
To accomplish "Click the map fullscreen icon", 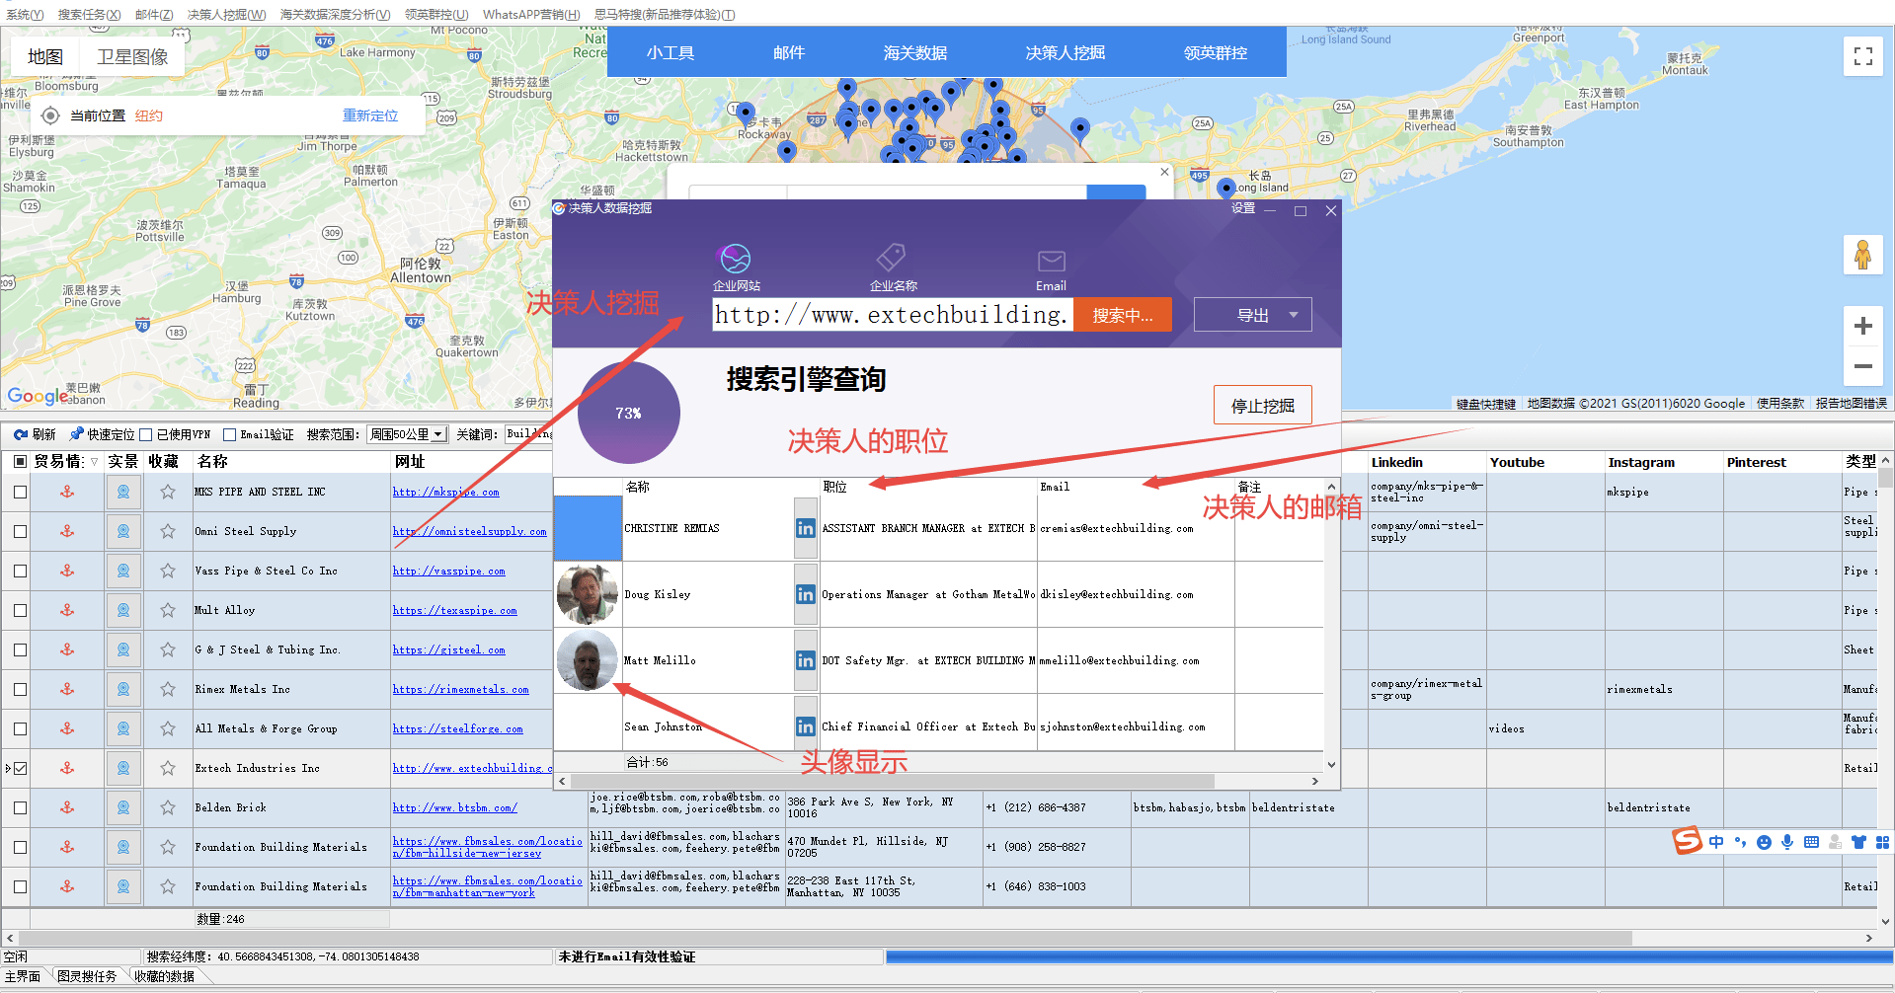I will pos(1862,56).
